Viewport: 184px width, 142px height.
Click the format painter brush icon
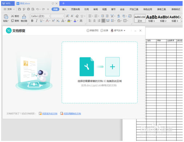(24, 17)
